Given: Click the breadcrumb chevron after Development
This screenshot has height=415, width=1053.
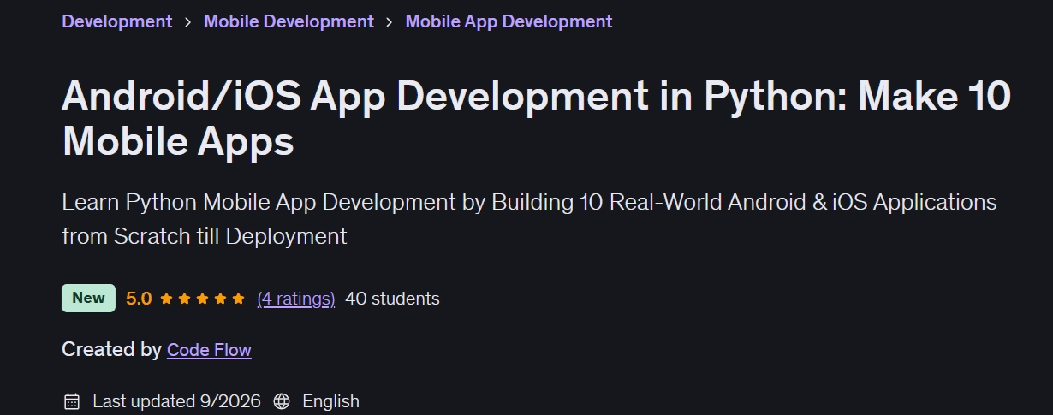Looking at the screenshot, I should (187, 22).
